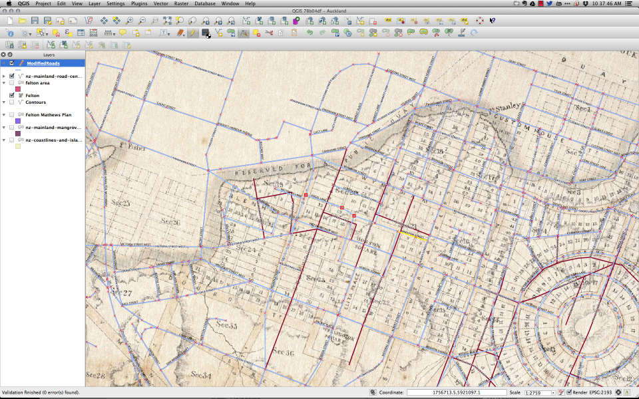Open the attribute table icon
This screenshot has height=399, width=639.
click(81, 33)
